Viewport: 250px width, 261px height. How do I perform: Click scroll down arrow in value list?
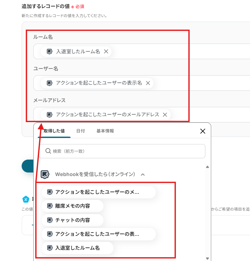[x=207, y=258]
